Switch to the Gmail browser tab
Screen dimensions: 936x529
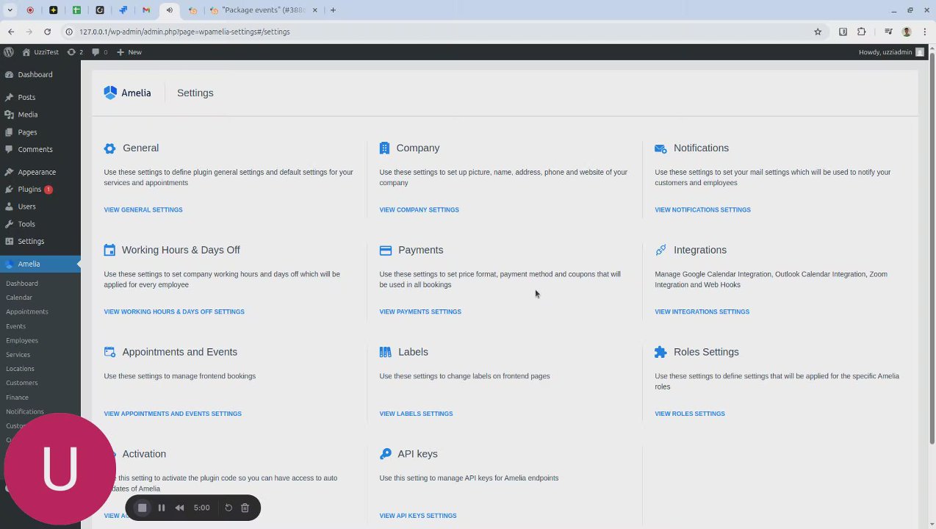pyautogui.click(x=146, y=10)
